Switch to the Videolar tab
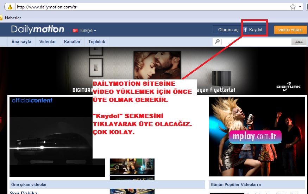The width and height of the screenshot is (308, 194). (x=48, y=42)
